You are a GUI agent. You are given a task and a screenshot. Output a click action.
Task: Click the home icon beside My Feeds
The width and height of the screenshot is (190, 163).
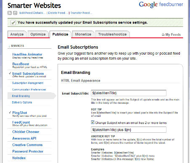pyautogui.click(x=163, y=34)
